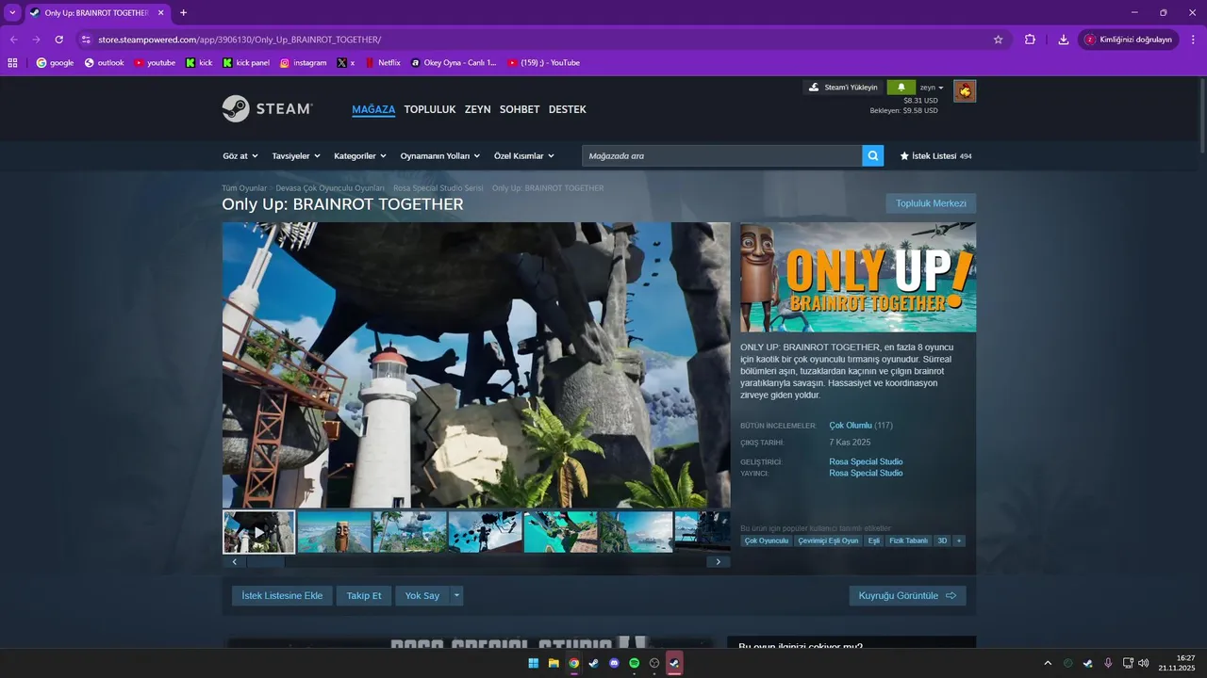Viewport: 1207px width, 678px height.
Task: Select the video trailer thumbnail
Action: (x=259, y=532)
